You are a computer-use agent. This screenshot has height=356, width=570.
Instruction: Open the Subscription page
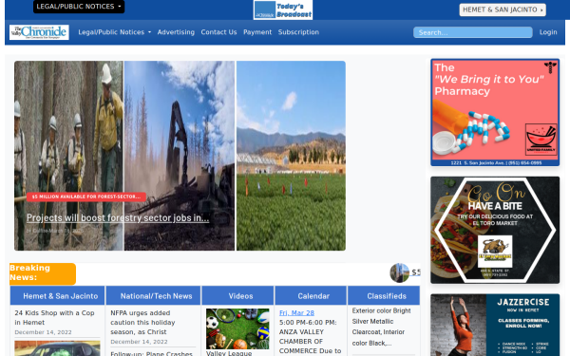point(298,32)
